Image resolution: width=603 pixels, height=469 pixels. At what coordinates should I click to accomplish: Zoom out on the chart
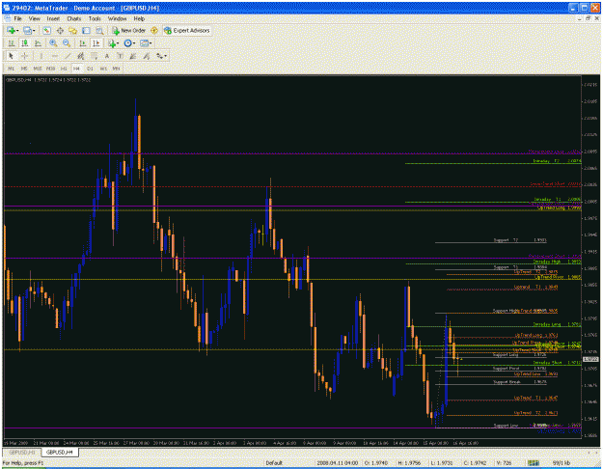point(67,43)
